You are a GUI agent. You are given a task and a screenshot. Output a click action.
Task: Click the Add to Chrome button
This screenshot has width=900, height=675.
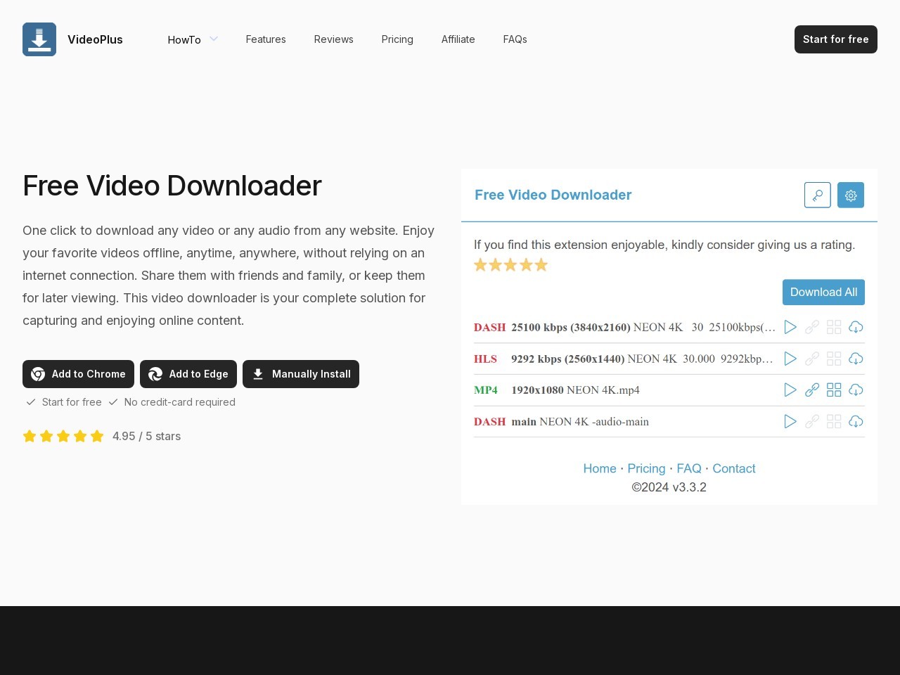tap(78, 374)
